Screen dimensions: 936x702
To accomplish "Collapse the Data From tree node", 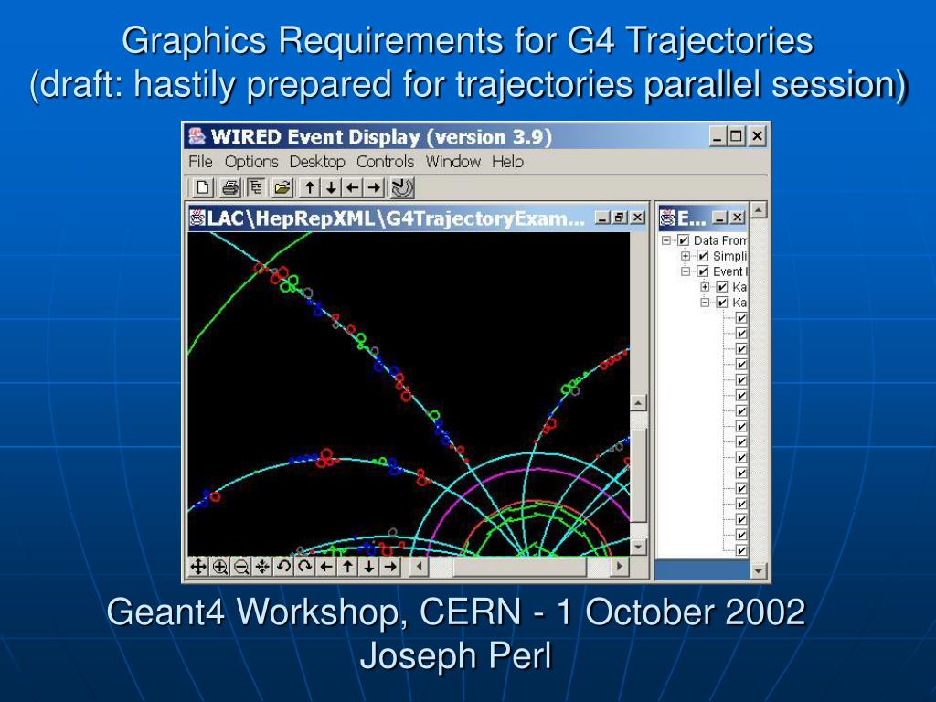I will (666, 240).
